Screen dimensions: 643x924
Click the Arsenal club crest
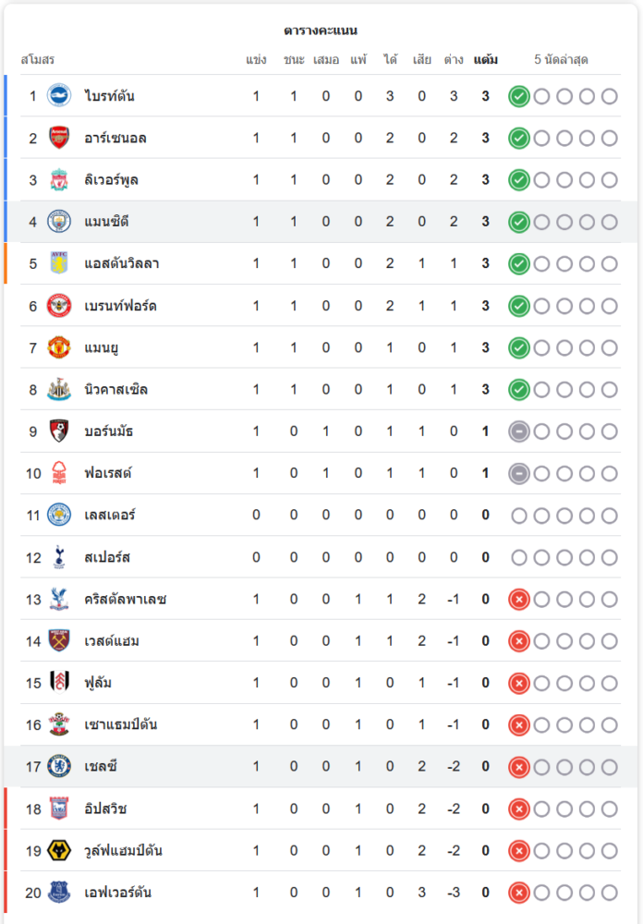[59, 138]
